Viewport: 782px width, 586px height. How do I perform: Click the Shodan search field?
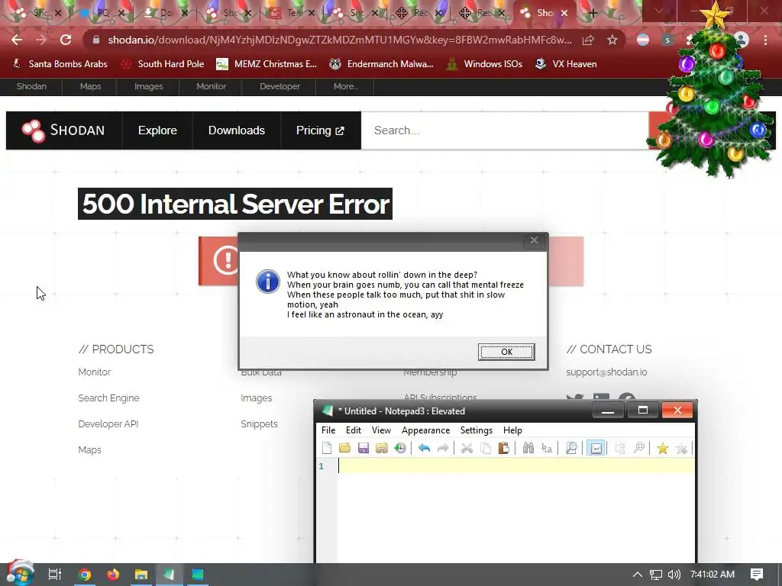(x=505, y=130)
